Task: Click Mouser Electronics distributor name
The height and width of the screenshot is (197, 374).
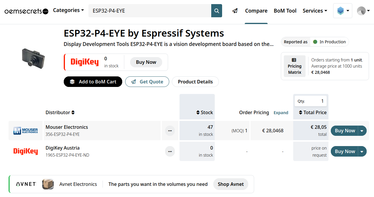Action: [x=67, y=127]
